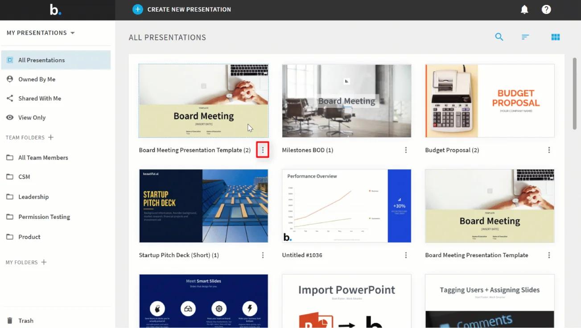Screen dimensions: 581x328
Task: Click the CSM folder icon
Action: click(10, 177)
